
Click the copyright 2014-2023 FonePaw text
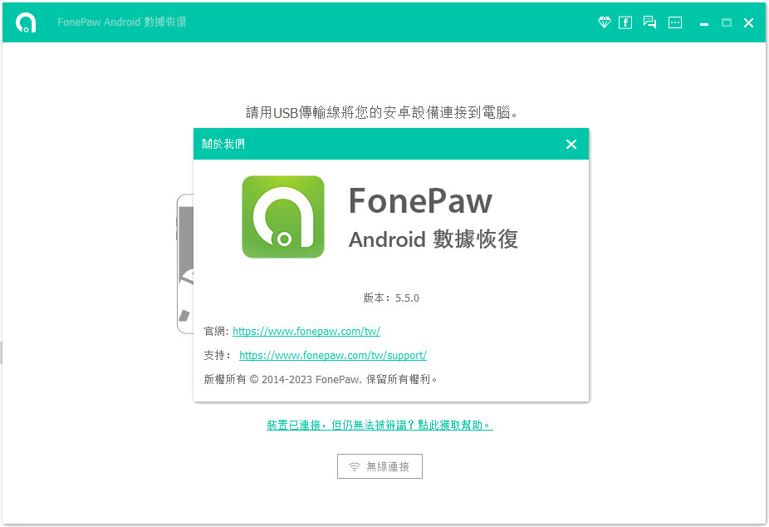(x=321, y=379)
